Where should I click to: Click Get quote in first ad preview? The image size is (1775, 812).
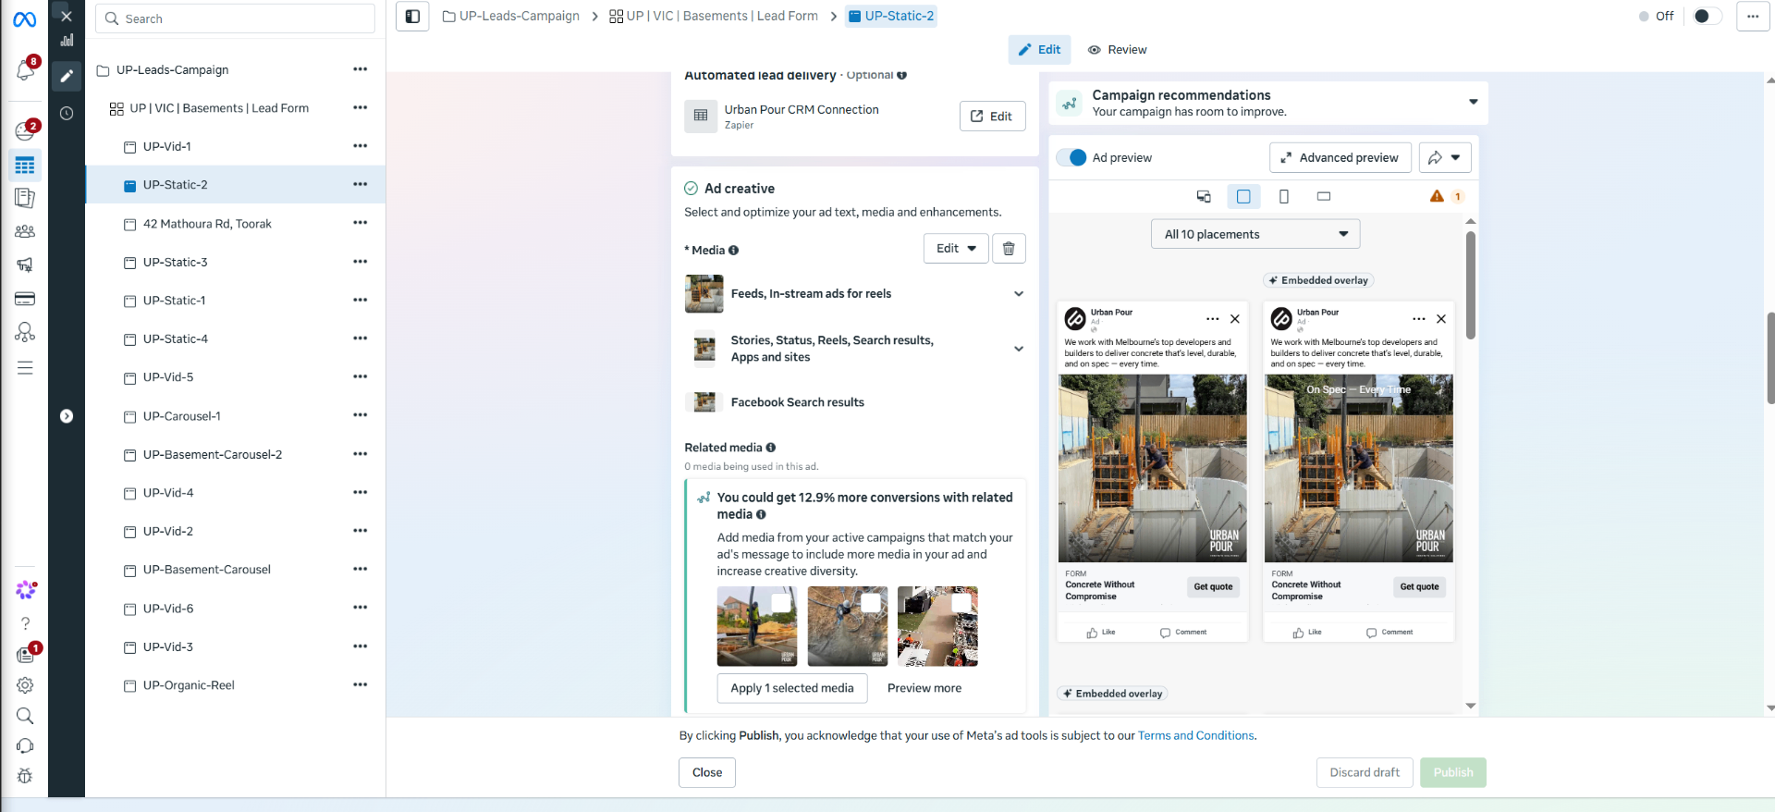click(1213, 586)
